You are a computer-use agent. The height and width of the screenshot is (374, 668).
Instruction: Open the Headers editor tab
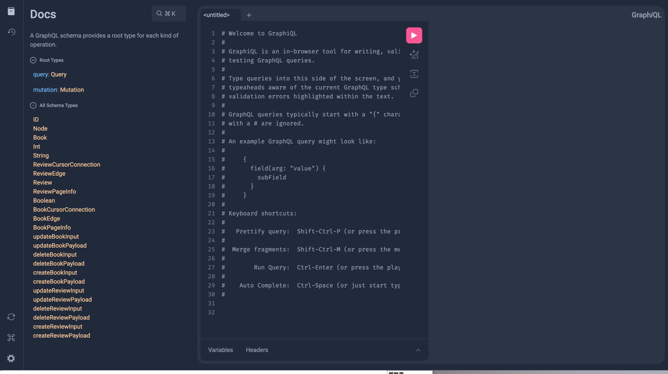[x=257, y=350]
